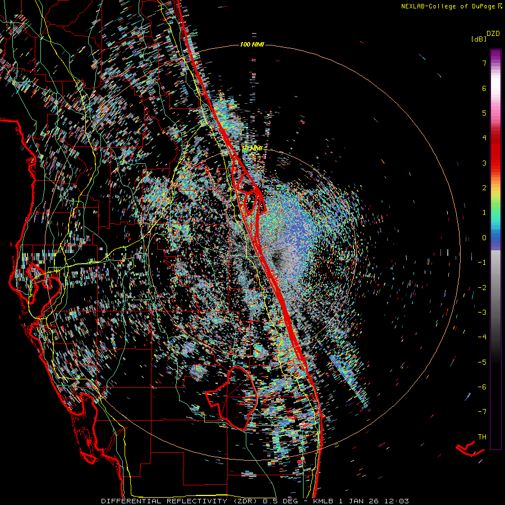The width and height of the screenshot is (505, 505).
Task: Click the "12:03" timestamp
Action: coord(397,501)
